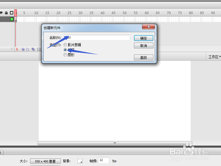Edit the symbol name in 名称 field
This screenshot has width=221, height=166.
tap(96, 37)
